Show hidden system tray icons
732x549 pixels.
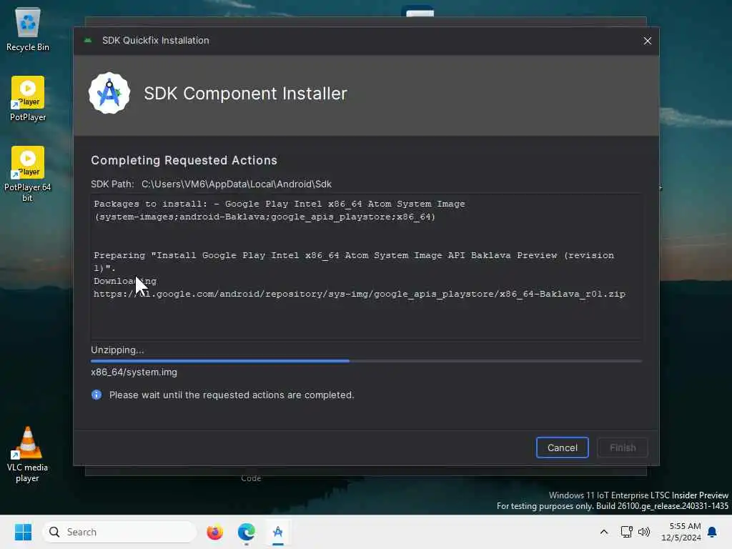603,532
